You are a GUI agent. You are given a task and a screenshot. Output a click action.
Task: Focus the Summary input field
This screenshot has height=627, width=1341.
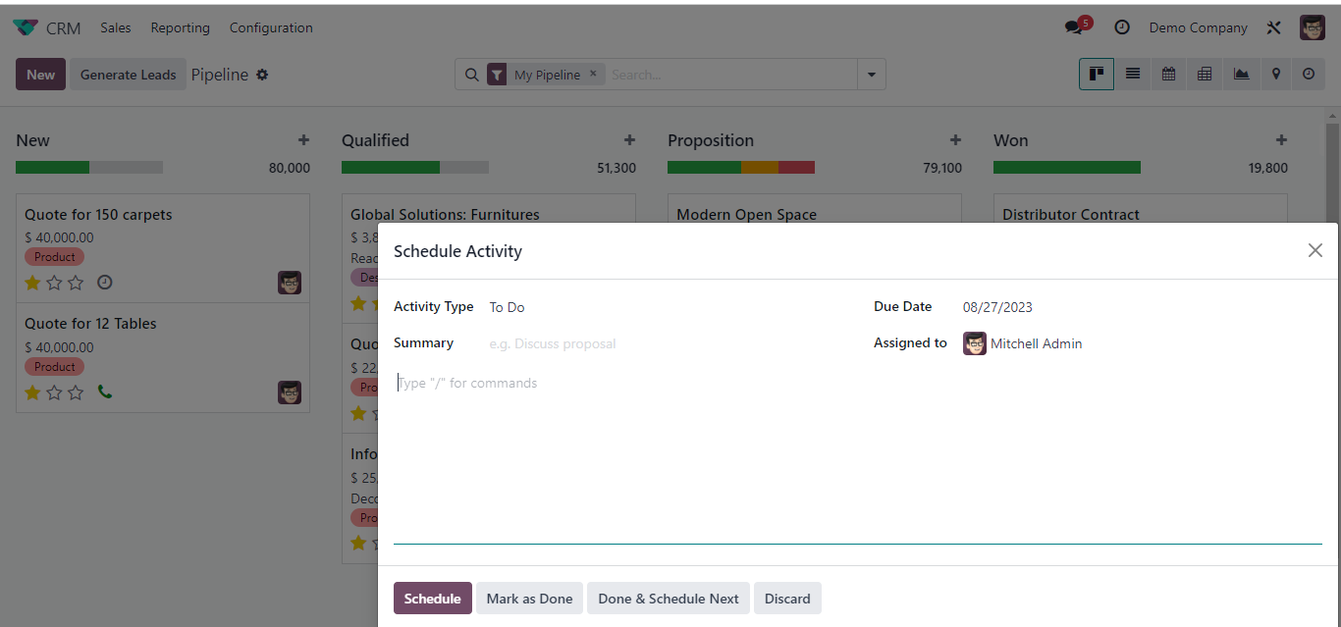[x=668, y=343]
